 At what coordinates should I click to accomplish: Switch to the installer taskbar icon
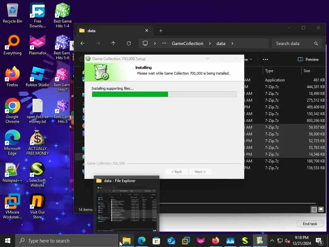[260, 241]
